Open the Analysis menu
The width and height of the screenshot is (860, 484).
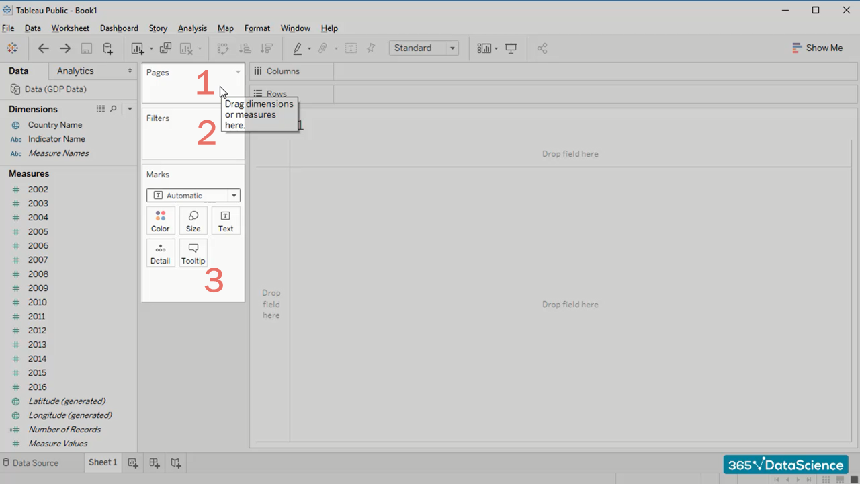(192, 28)
